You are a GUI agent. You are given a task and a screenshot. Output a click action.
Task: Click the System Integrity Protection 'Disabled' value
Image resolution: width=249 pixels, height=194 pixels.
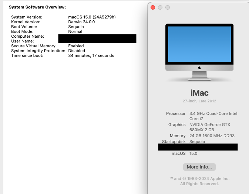click(x=77, y=51)
